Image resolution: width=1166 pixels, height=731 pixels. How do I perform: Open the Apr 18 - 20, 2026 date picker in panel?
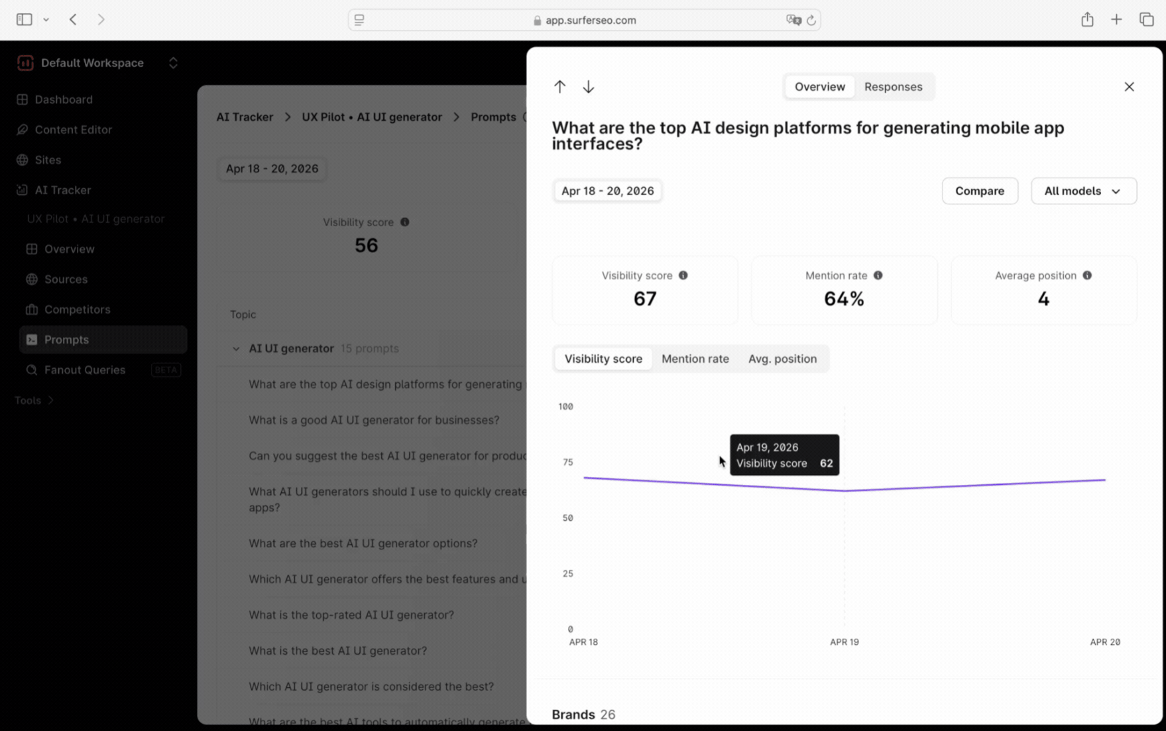pyautogui.click(x=607, y=191)
